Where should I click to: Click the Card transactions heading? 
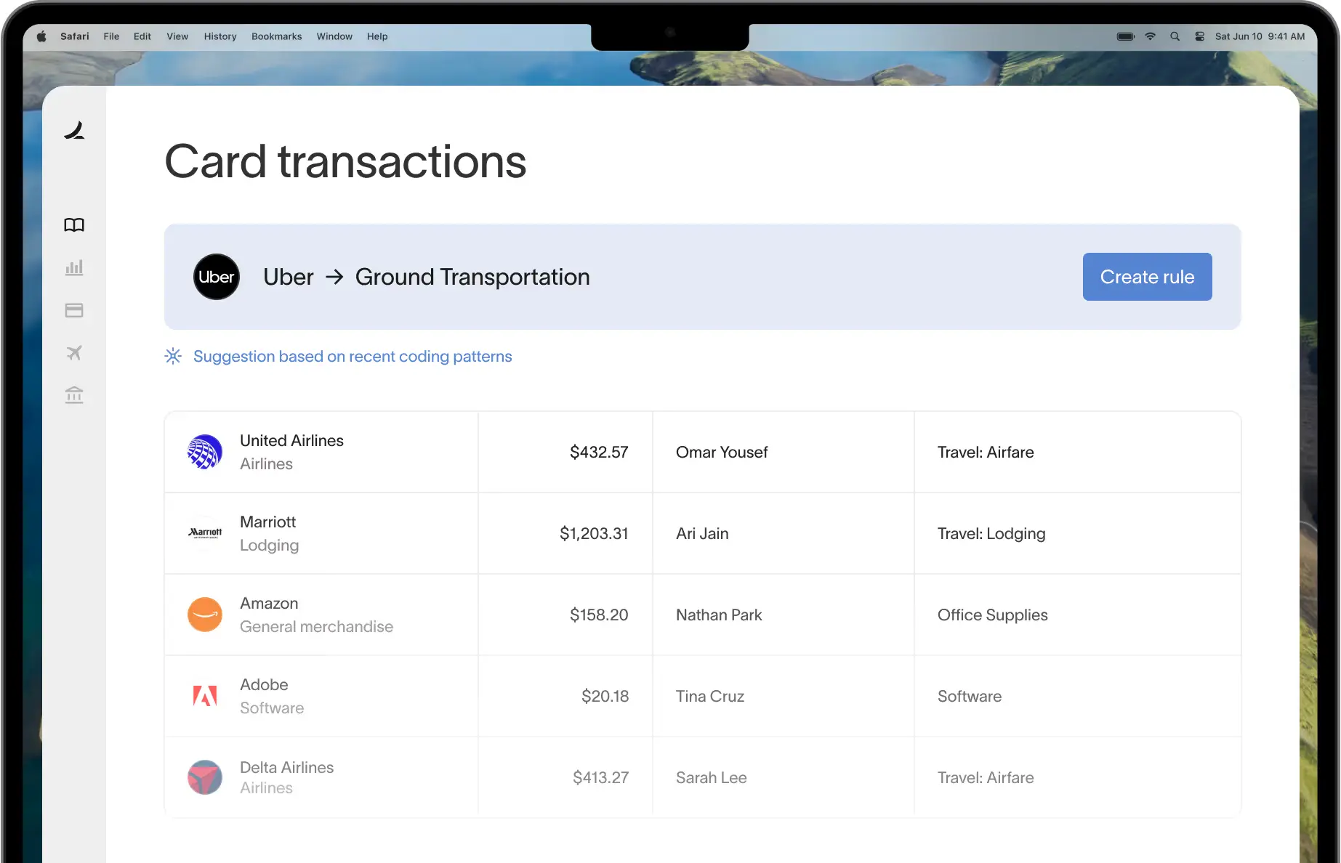345,161
